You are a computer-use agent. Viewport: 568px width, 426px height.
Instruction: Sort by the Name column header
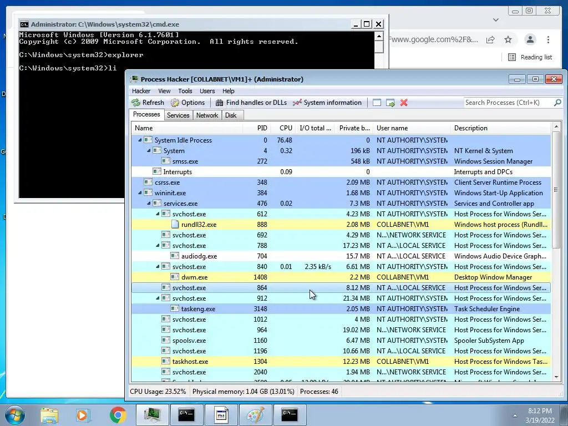click(x=187, y=128)
